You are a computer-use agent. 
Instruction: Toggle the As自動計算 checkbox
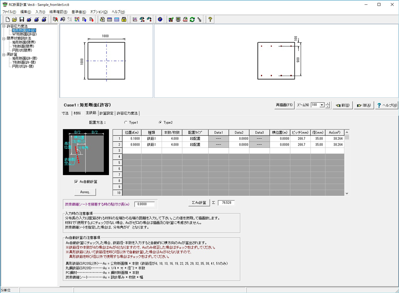pos(76,182)
